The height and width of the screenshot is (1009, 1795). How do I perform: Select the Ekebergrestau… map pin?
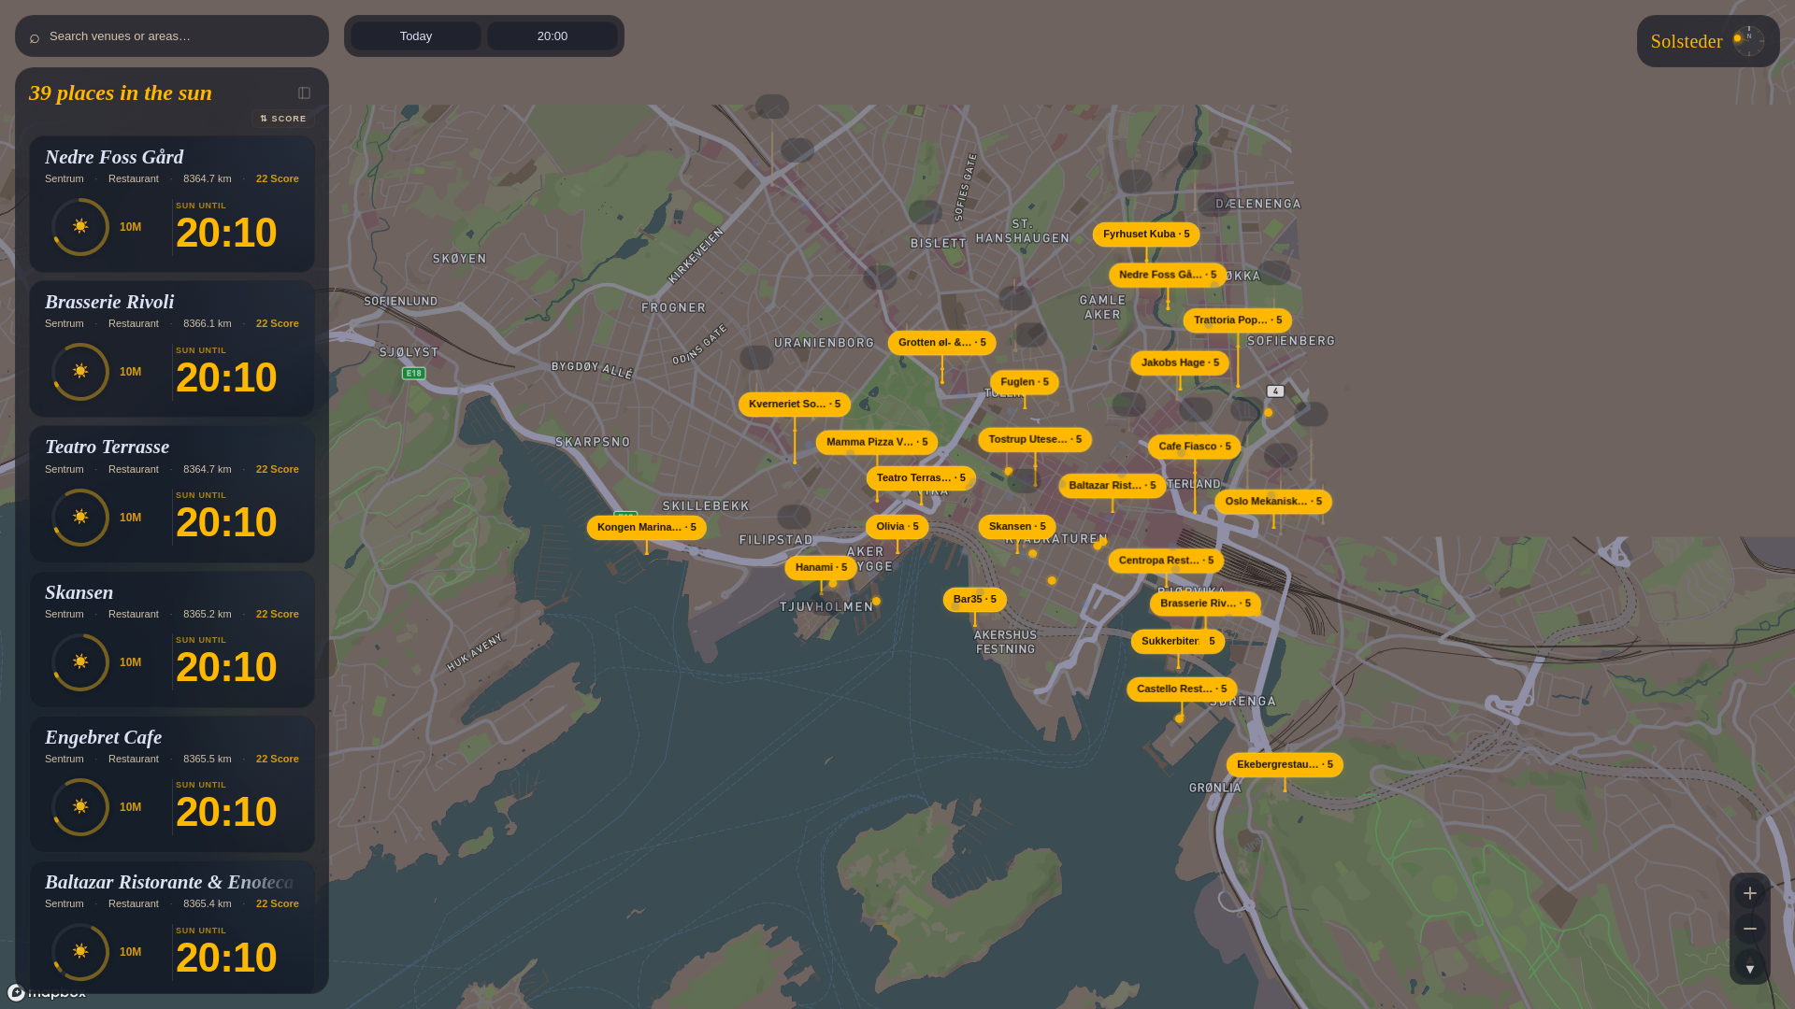(x=1284, y=765)
